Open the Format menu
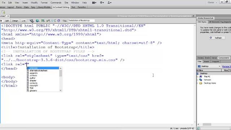Image resolution: width=231 pixels, height=130 pixels. 44,3
